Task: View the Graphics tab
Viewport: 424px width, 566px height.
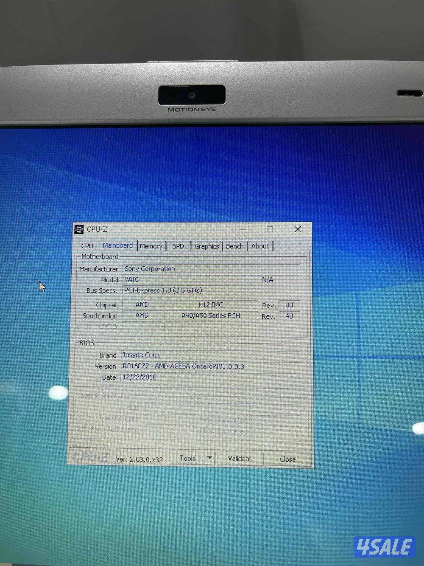Action: pyautogui.click(x=206, y=246)
